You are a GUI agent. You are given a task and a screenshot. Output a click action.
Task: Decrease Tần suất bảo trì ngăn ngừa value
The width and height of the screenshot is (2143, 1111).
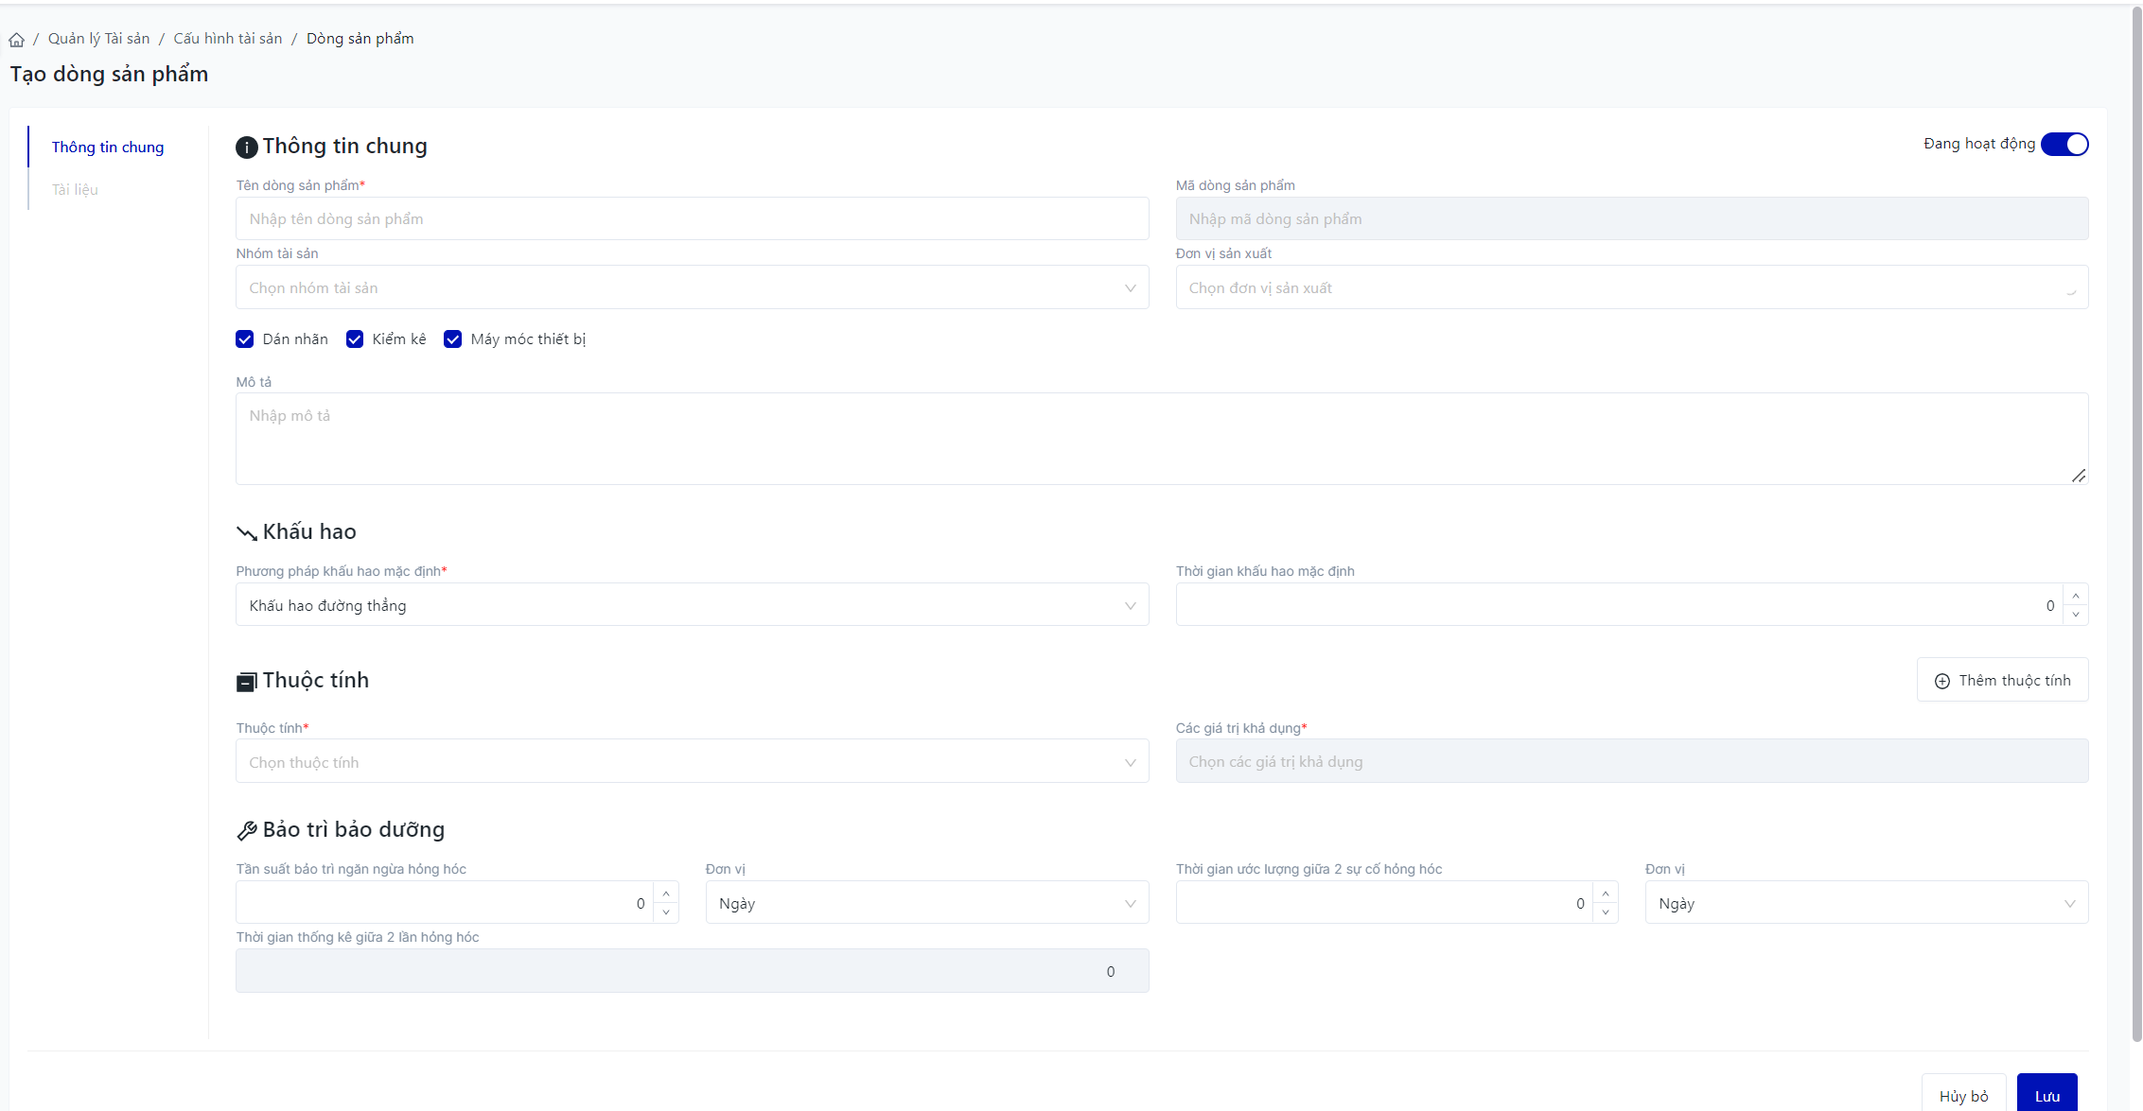coord(666,912)
